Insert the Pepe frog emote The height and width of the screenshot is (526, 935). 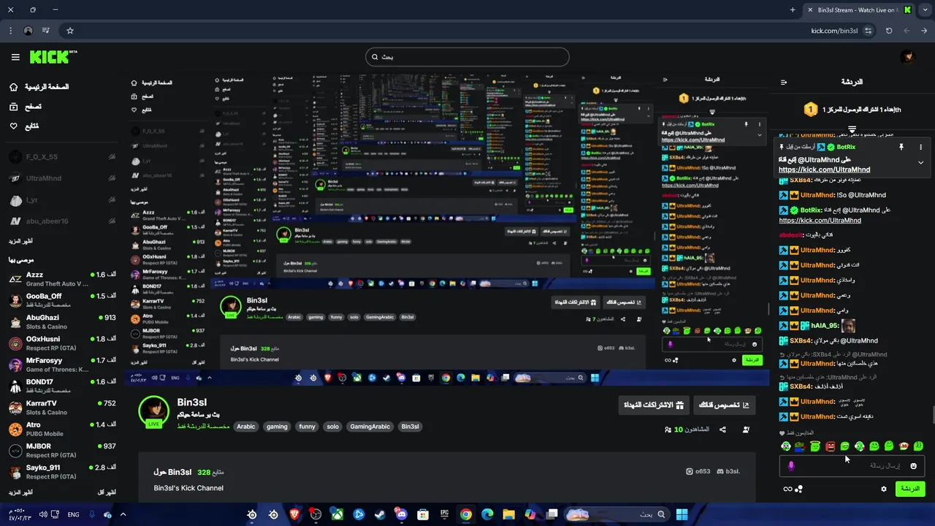point(801,446)
